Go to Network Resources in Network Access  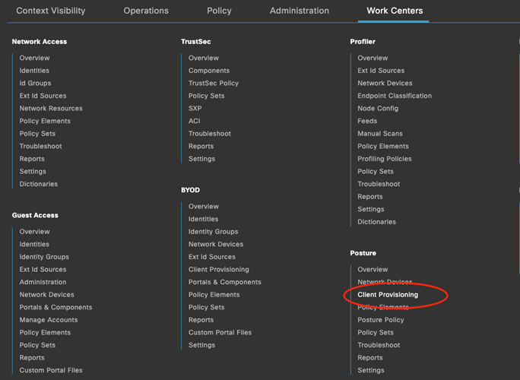[x=51, y=109]
